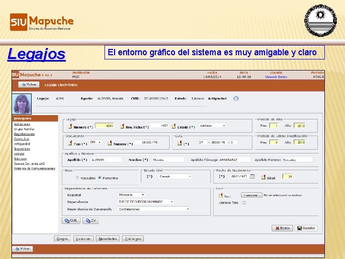Click the agent's photo thumbnail
The width and height of the screenshot is (345, 259).
[22, 104]
